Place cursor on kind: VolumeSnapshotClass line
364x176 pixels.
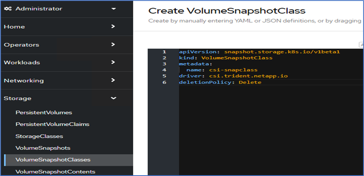coord(226,58)
